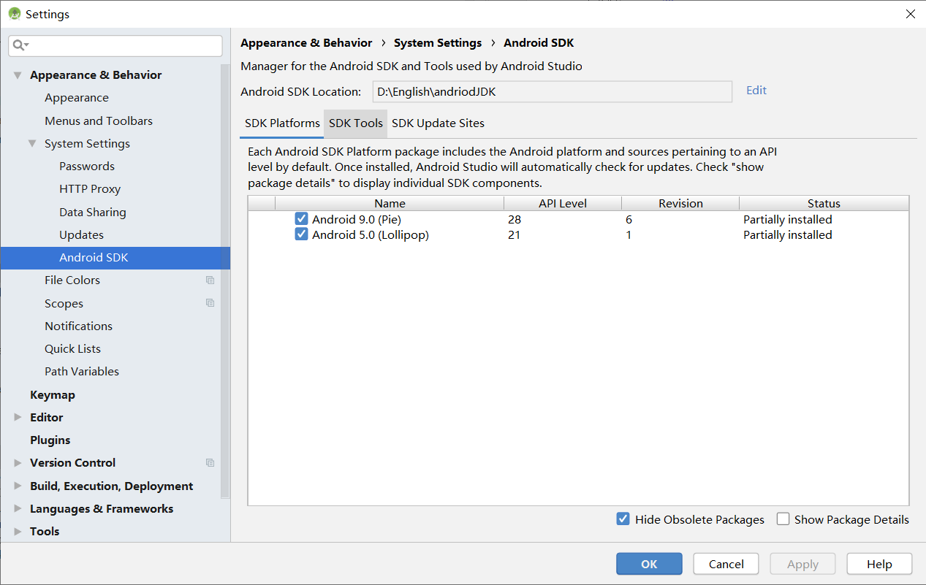Sort table by API Level column header

pos(563,204)
